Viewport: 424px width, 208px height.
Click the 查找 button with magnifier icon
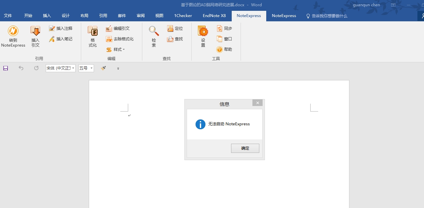(175, 39)
